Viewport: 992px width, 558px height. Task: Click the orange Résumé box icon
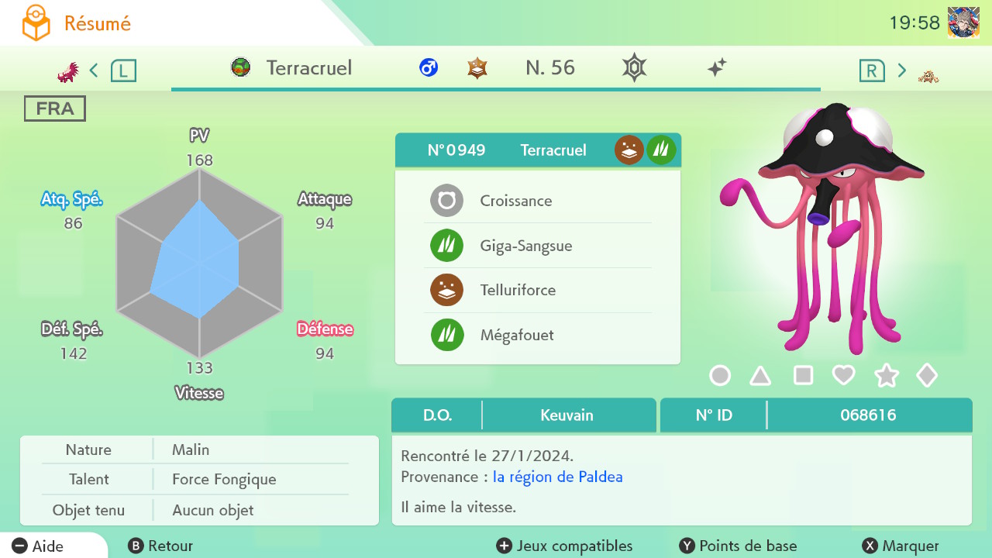point(36,24)
